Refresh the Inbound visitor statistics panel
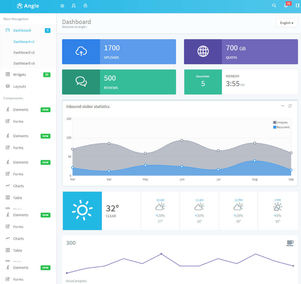301x284 pixels. 290,106
